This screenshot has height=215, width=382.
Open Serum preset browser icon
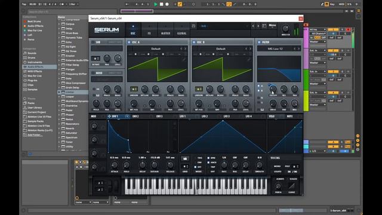(264, 26)
